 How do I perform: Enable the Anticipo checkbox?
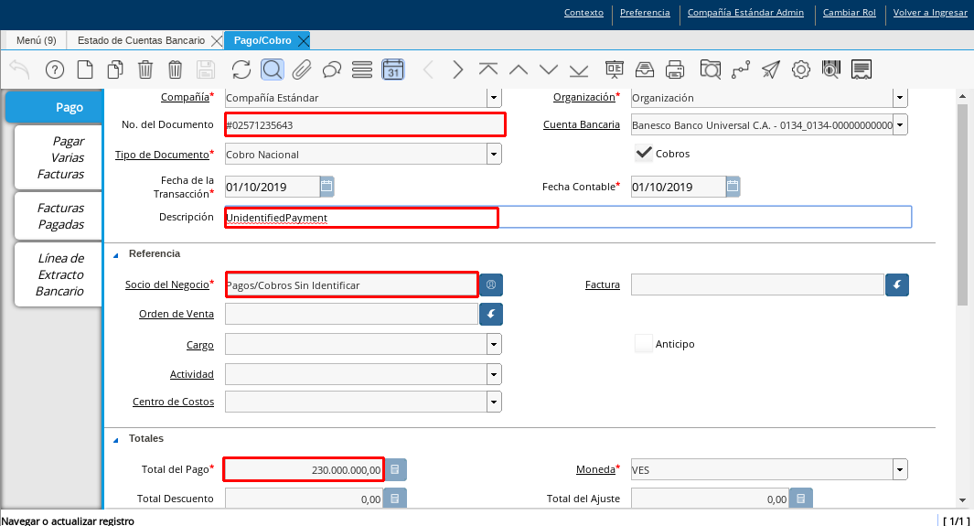point(644,344)
